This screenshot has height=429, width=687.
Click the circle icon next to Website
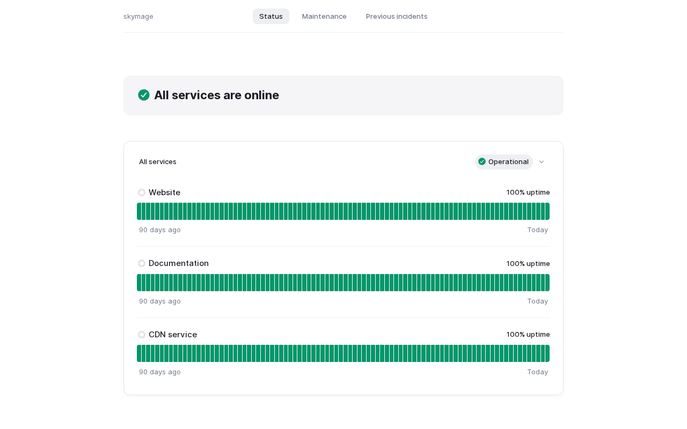[x=142, y=193]
